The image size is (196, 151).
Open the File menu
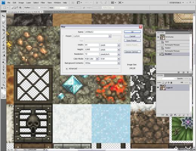[x=9, y=3]
